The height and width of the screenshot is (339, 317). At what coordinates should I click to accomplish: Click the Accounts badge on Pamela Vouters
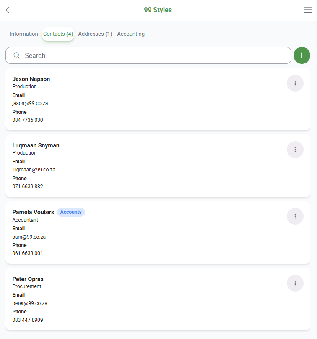(x=71, y=212)
